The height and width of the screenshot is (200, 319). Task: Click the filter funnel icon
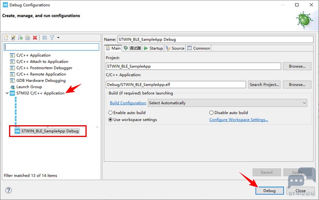pos(52,38)
